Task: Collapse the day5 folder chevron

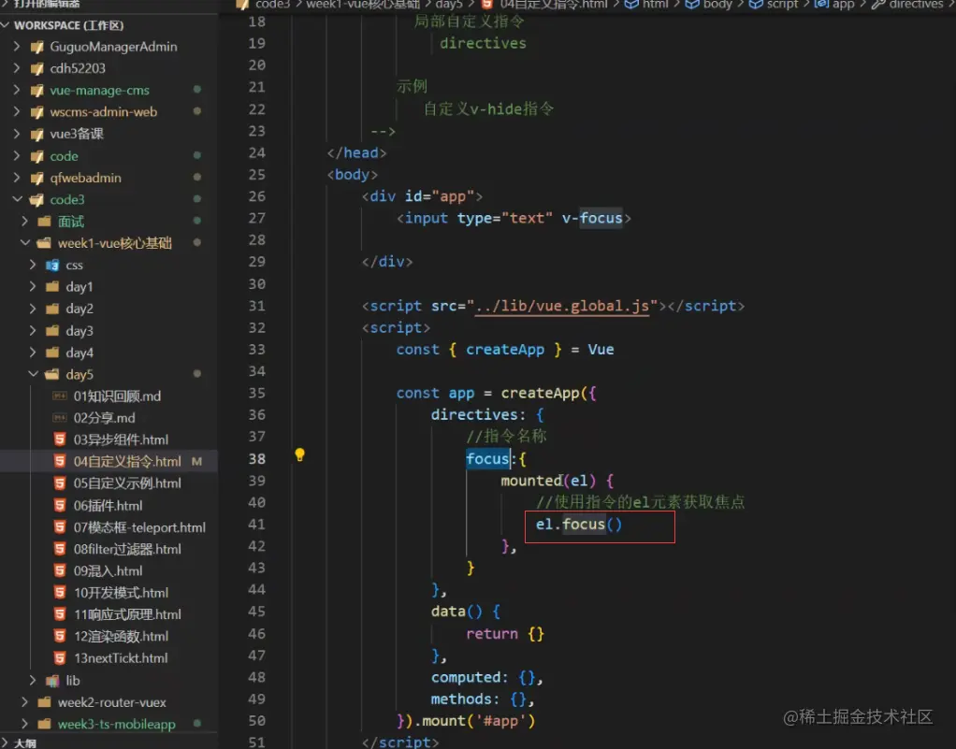Action: coord(33,374)
